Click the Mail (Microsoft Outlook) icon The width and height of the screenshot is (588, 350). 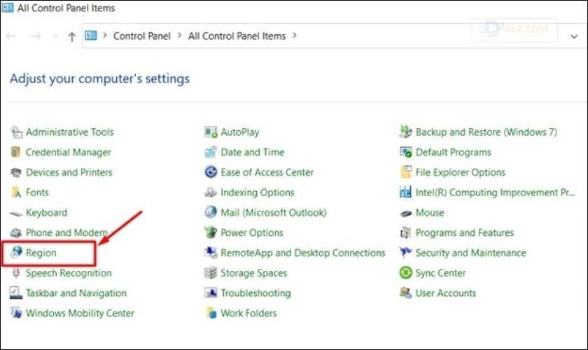point(211,212)
